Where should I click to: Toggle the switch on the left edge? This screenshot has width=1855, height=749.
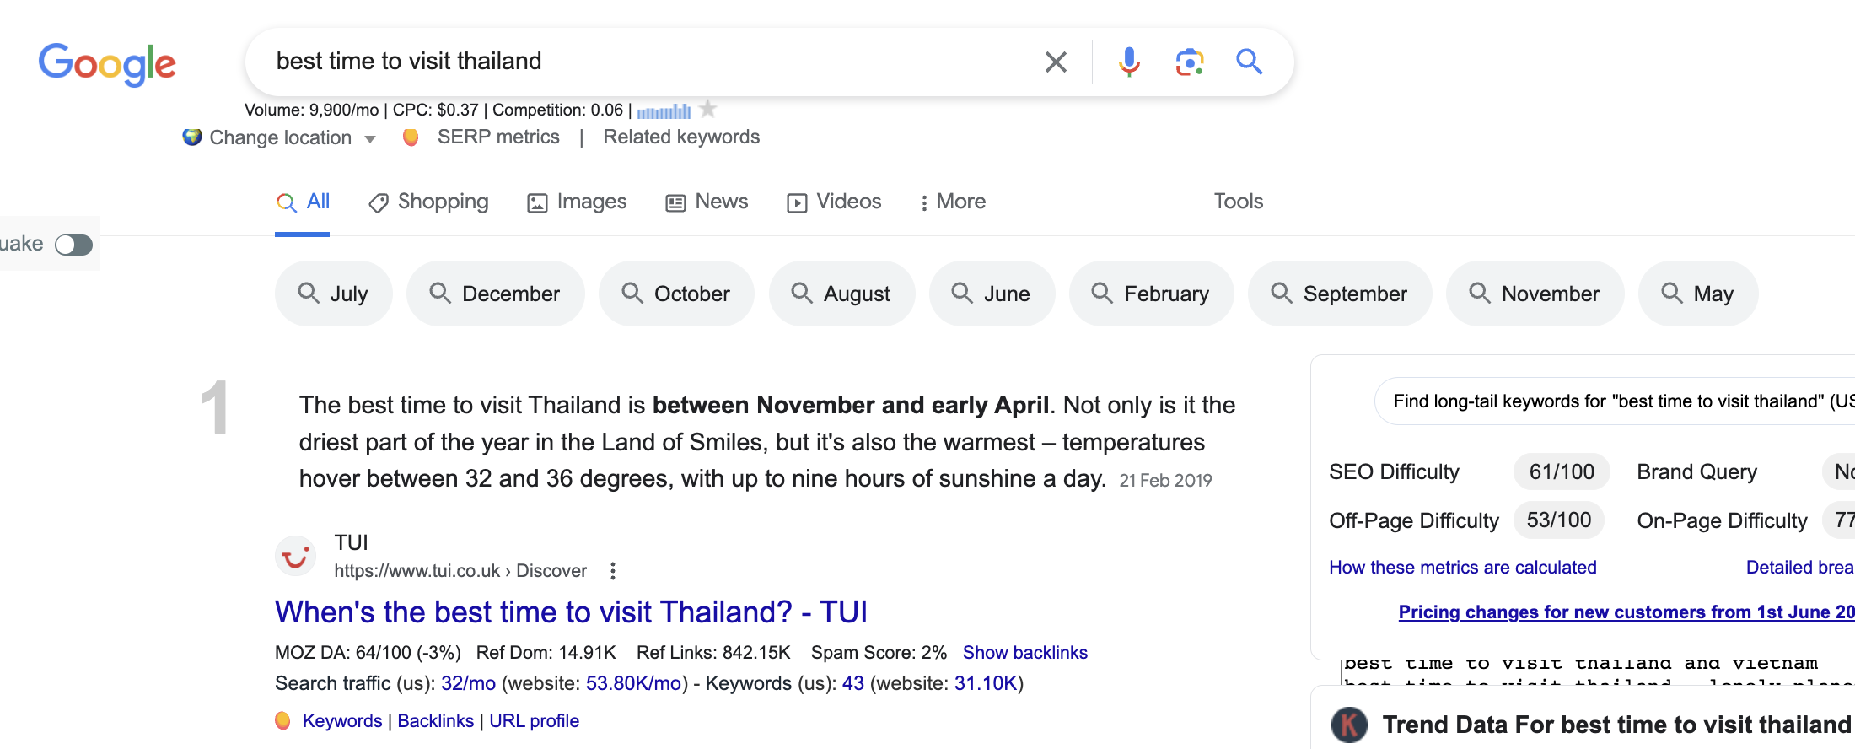[x=73, y=245]
